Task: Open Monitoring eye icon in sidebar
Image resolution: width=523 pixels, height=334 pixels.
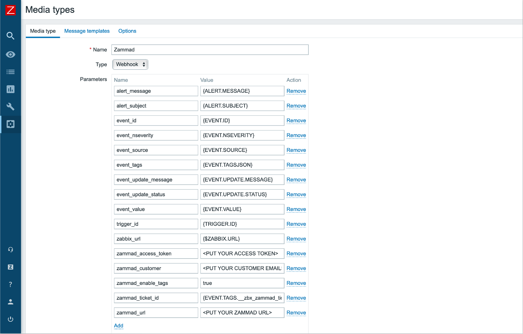Action: [x=10, y=54]
